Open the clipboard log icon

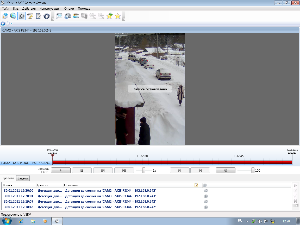coord(38,16)
